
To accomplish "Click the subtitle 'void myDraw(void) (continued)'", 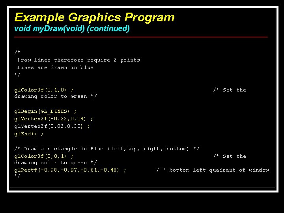I will (x=72, y=29).
